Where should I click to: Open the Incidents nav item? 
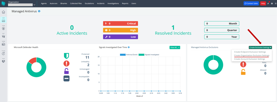(101, 3)
